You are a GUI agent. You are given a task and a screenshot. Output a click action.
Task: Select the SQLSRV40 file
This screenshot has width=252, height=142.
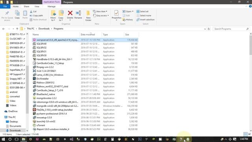click(85, 44)
